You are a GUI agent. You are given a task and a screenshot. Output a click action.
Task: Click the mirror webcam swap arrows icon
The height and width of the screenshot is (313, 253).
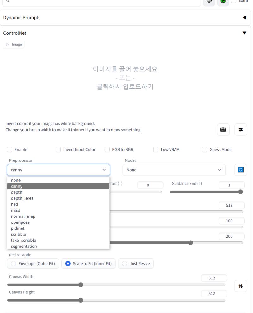[x=241, y=129]
